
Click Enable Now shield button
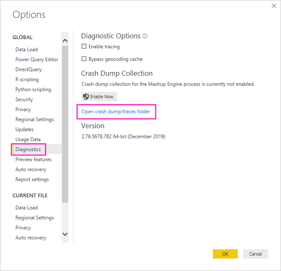coord(99,97)
